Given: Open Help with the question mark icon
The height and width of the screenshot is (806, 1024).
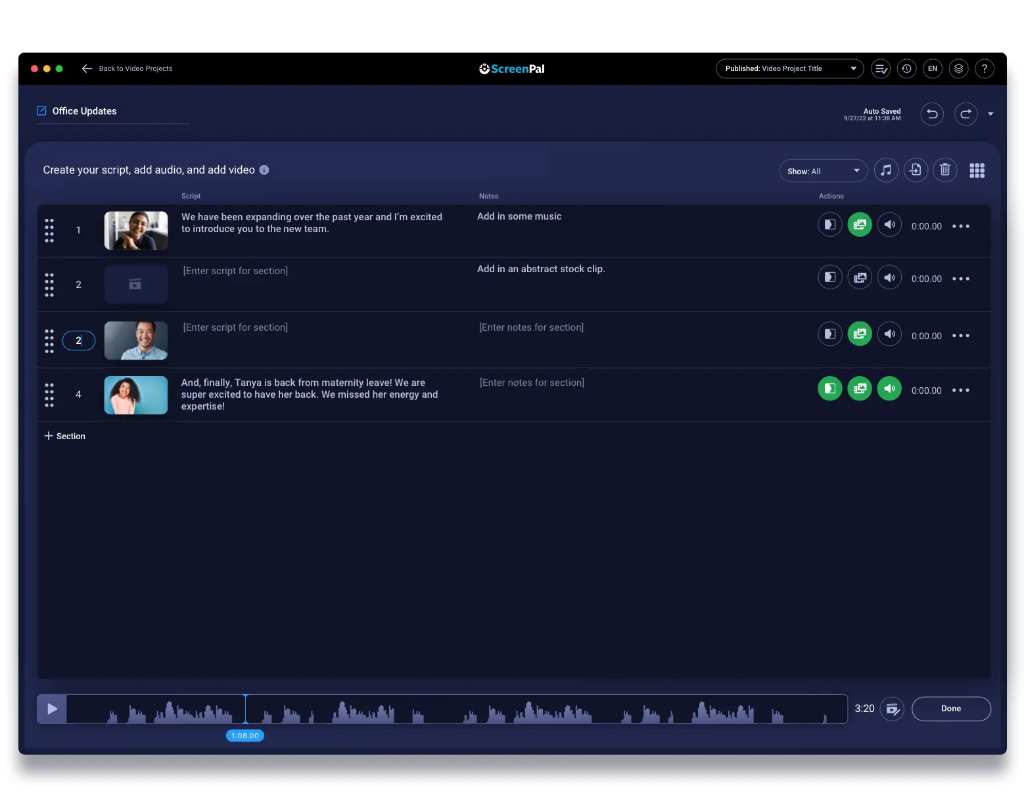Looking at the screenshot, I should pos(985,68).
